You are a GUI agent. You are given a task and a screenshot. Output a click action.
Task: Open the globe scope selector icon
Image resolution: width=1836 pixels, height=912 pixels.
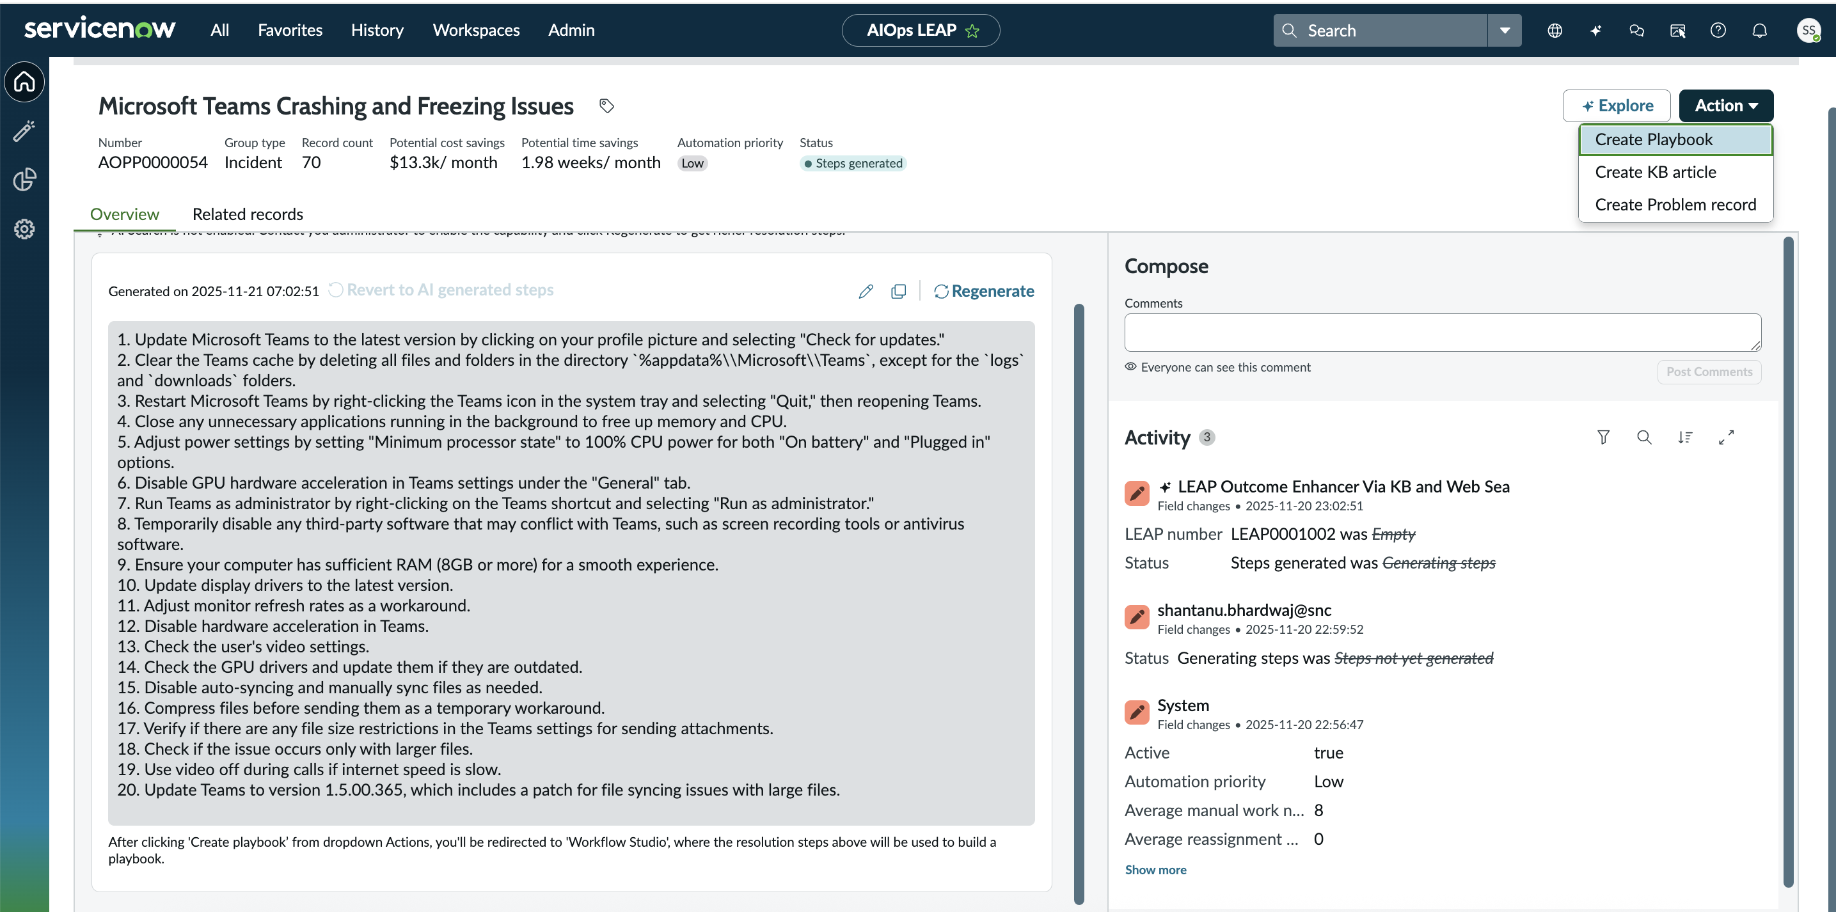pos(1555,31)
